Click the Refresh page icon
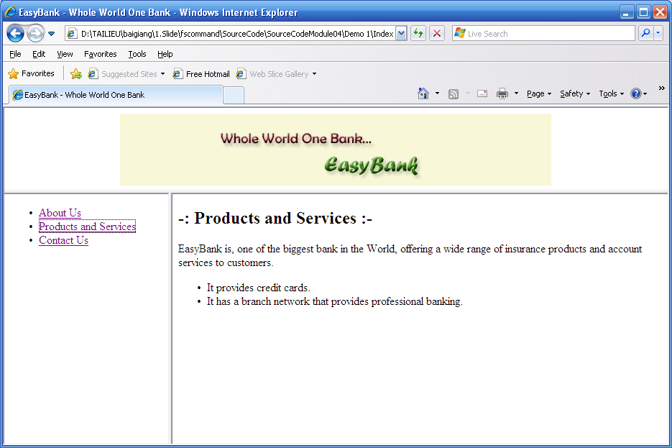The height and width of the screenshot is (448, 672). [x=418, y=33]
